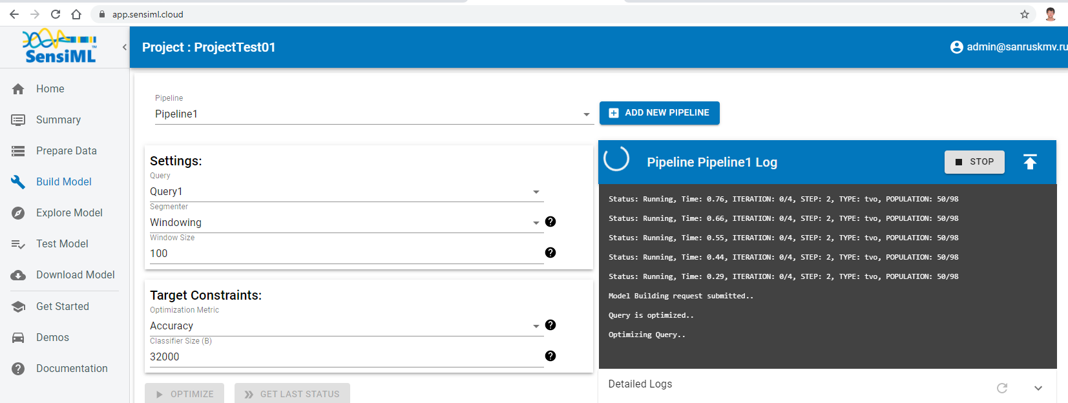1068x403 pixels.
Task: Open the Windowing segmenter dropdown
Action: 346,223
